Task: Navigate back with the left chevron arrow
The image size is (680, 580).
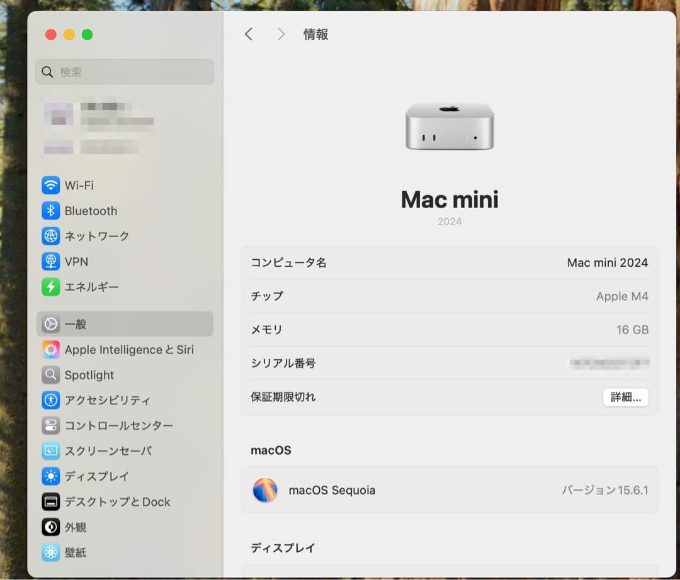Action: (249, 35)
